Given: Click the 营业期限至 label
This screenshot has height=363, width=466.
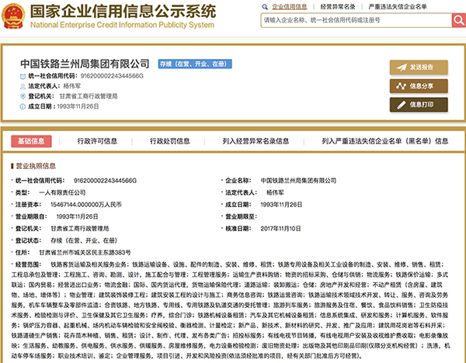Looking at the screenshot, I should [240, 216].
